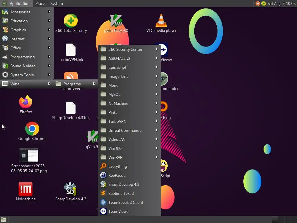Click the 360 tray icon in top panel

pyautogui.click(x=264, y=3)
